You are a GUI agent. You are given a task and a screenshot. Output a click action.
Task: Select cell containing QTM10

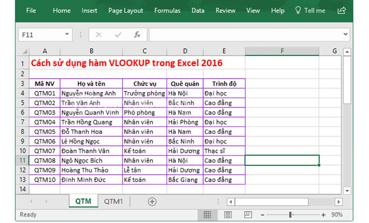[45, 180]
